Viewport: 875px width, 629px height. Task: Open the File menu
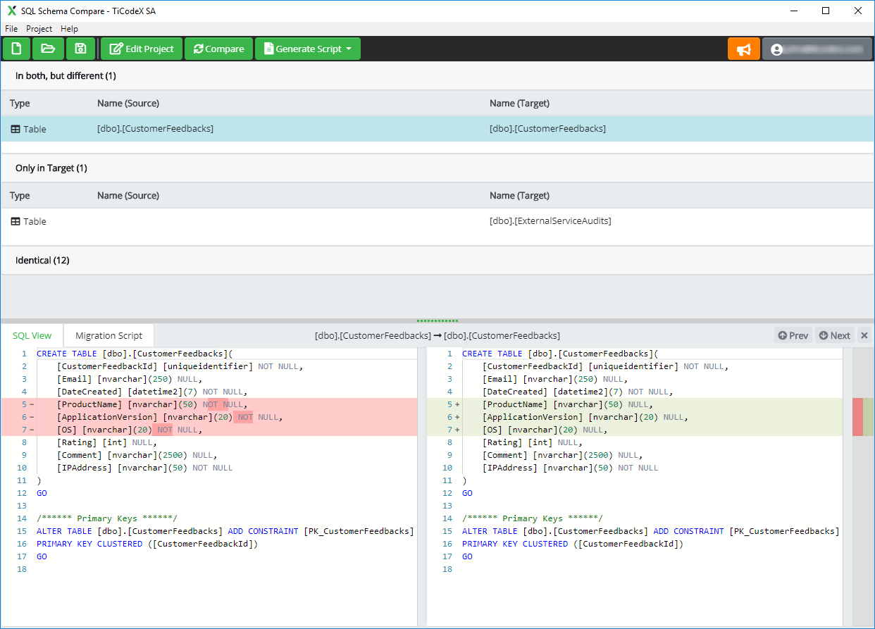tap(11, 29)
